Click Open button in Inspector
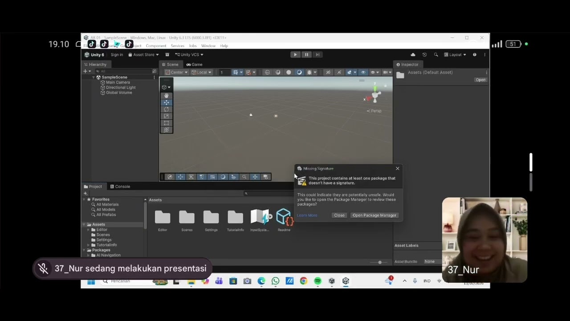Image resolution: width=570 pixels, height=321 pixels. pos(480,80)
